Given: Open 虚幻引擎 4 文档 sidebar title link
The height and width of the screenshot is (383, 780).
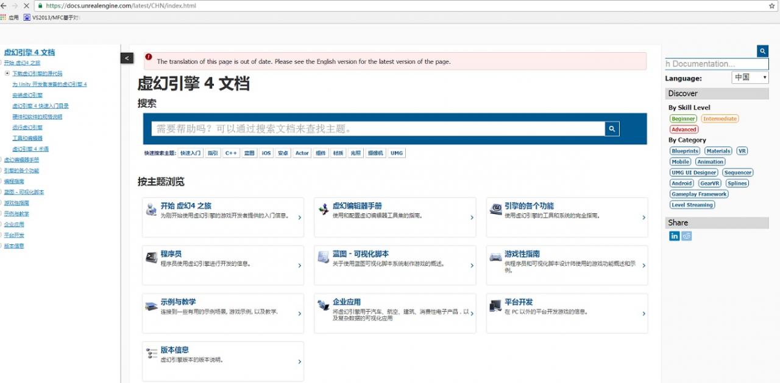Looking at the screenshot, I should tap(29, 52).
